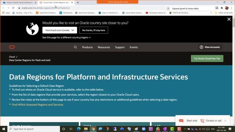Open Task View on taskbar

click(71, 129)
